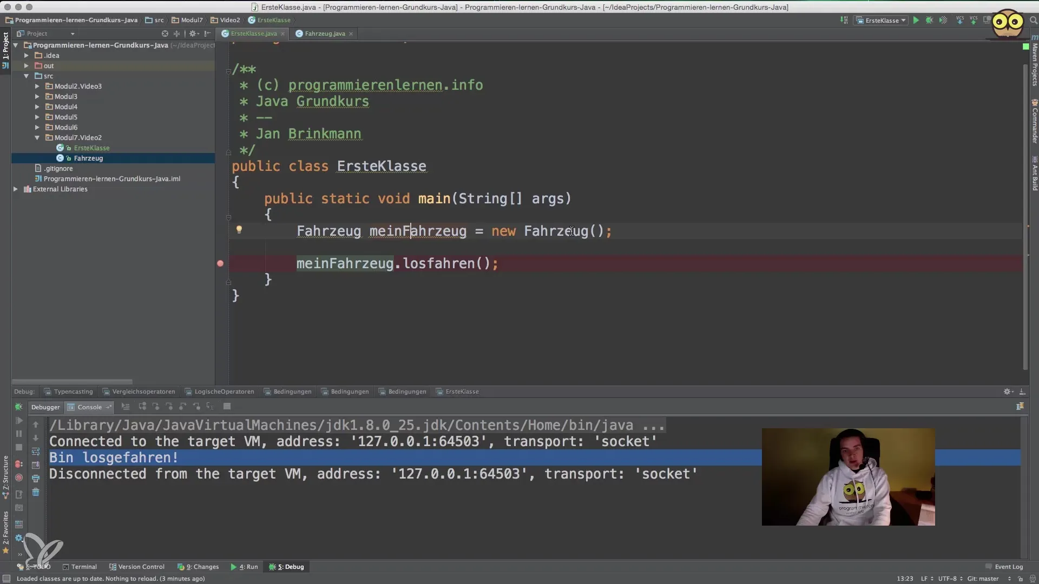This screenshot has height=584, width=1039.
Task: Toggle breakpoint on meinFahrzeug.losfahren line
Action: [220, 263]
